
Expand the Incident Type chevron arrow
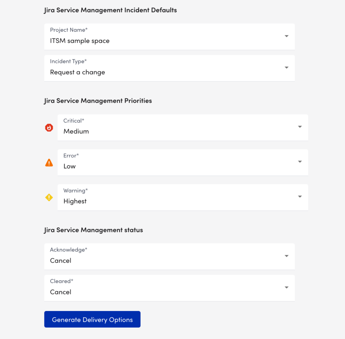coord(286,68)
